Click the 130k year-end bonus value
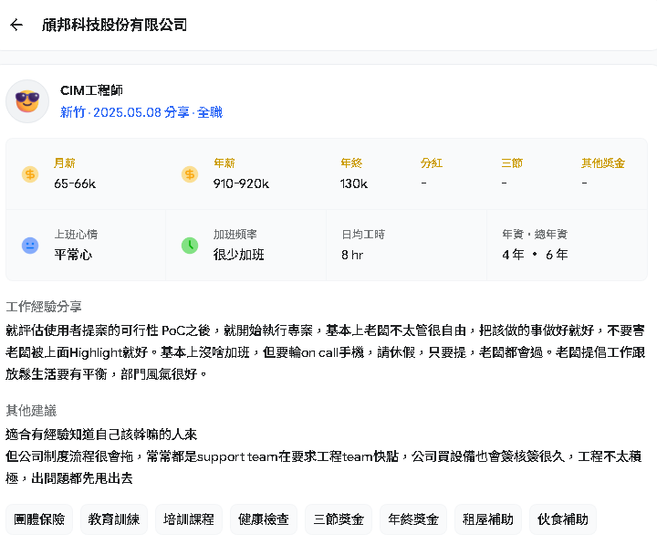The image size is (657, 545). click(x=354, y=183)
